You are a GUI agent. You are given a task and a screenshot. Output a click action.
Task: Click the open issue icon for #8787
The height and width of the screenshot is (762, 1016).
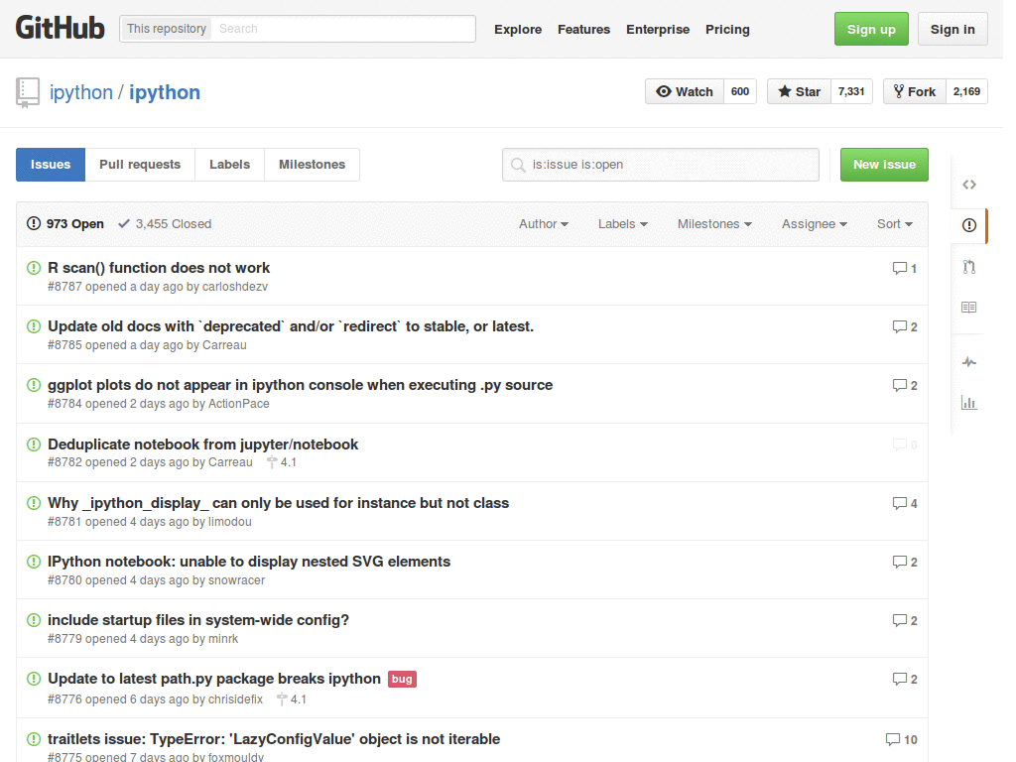[34, 268]
